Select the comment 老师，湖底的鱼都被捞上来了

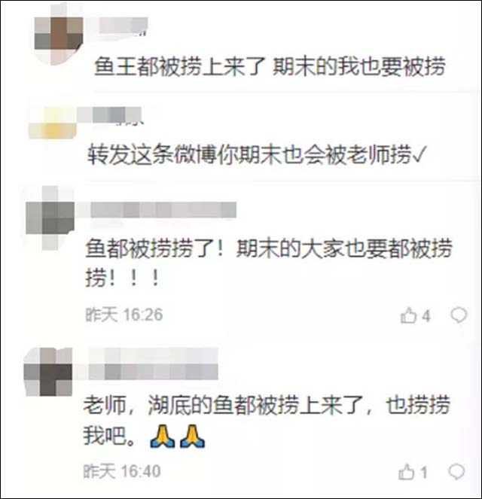tap(267, 420)
